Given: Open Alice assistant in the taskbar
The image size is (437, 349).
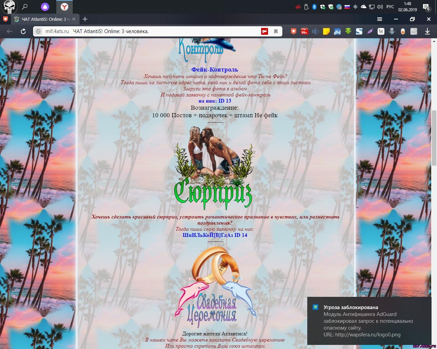Looking at the screenshot, I should pyautogui.click(x=45, y=7).
